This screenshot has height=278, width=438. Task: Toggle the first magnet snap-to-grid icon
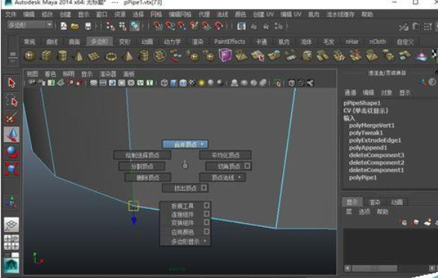tap(158, 26)
